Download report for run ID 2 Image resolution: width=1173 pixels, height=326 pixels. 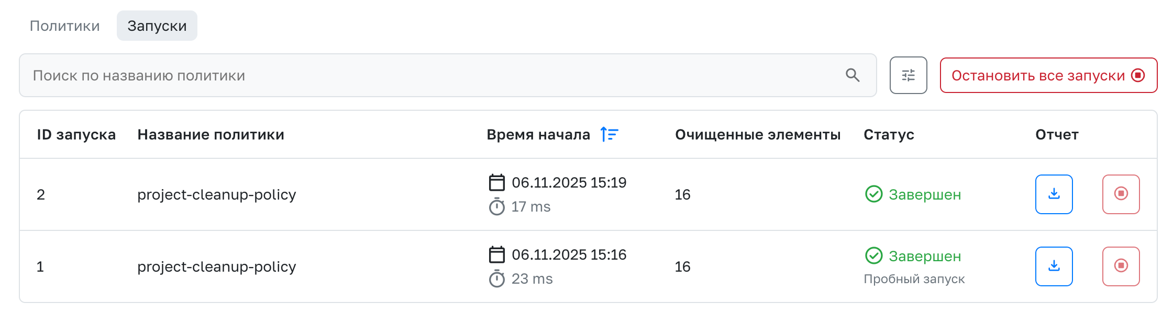click(x=1054, y=194)
